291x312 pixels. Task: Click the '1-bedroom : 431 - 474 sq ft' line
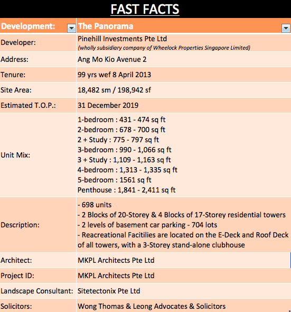[121, 120]
